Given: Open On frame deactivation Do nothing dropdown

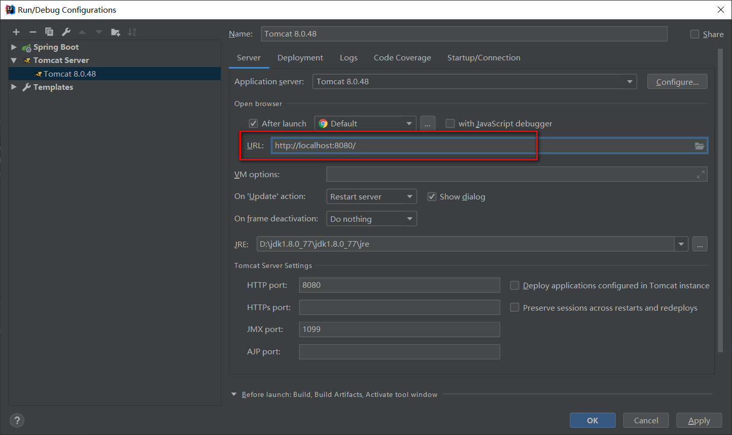Looking at the screenshot, I should coord(371,219).
